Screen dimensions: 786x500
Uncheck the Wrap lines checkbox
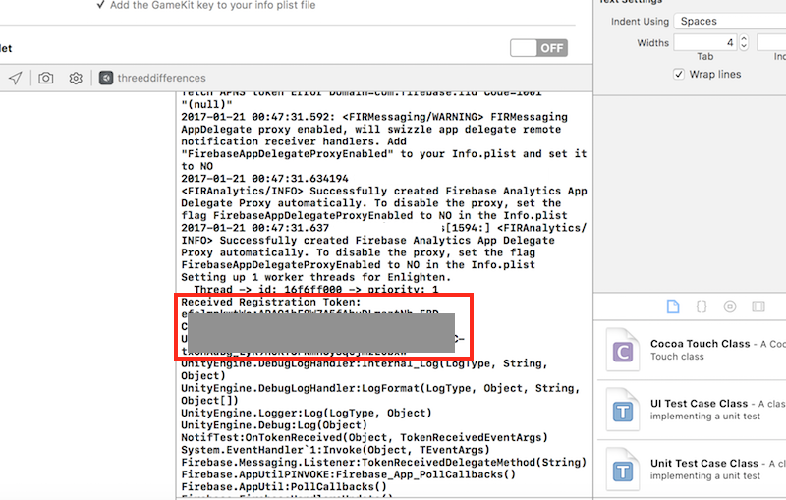coord(679,74)
